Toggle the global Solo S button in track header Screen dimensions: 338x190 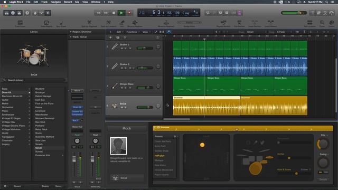point(125,37)
